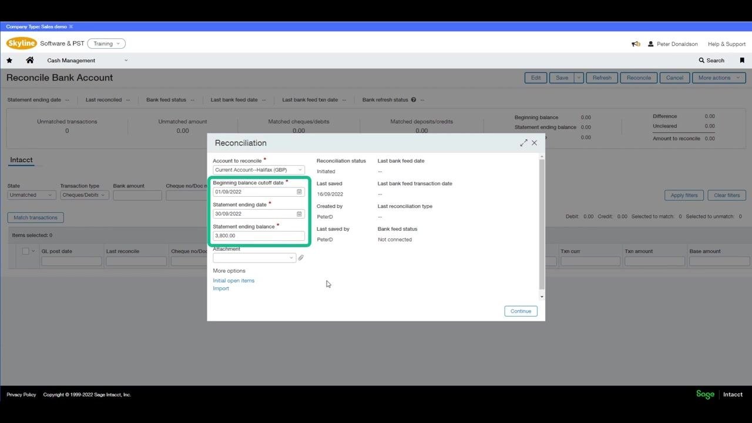
Task: Click the Edit button
Action: point(536,78)
